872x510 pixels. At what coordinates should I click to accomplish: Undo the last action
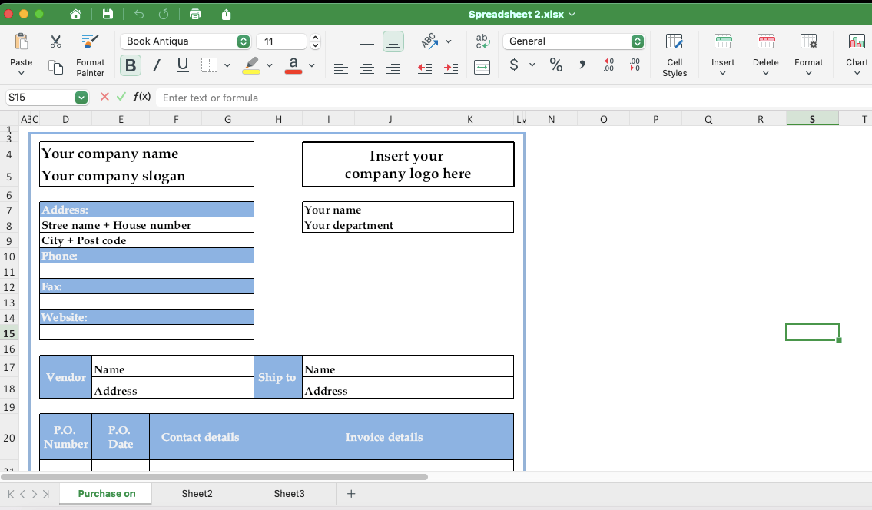pos(139,15)
